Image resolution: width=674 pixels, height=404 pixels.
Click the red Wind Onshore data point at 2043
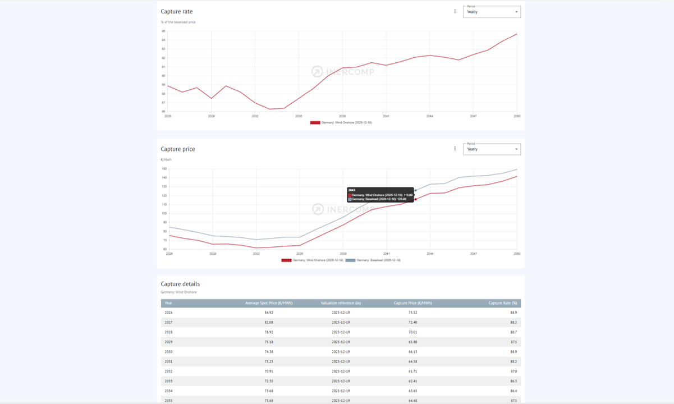click(x=415, y=199)
